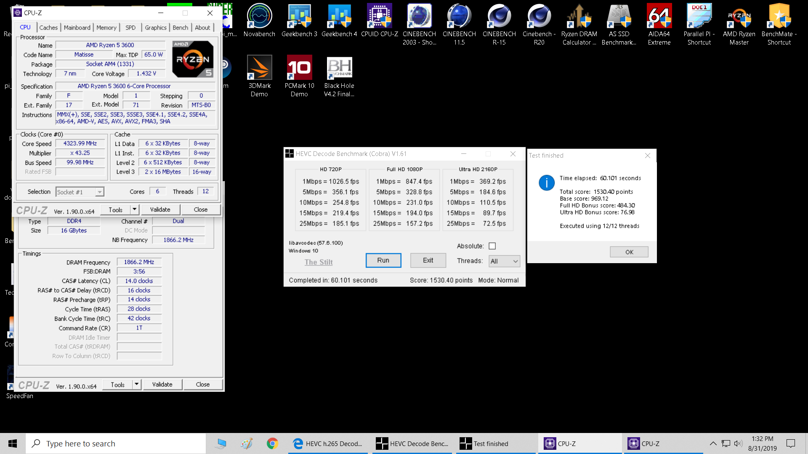808x454 pixels.
Task: Click the taskbar search box
Action: (x=116, y=443)
